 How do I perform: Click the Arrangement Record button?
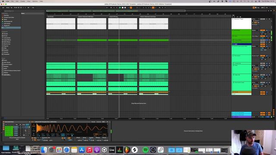pos(125,8)
